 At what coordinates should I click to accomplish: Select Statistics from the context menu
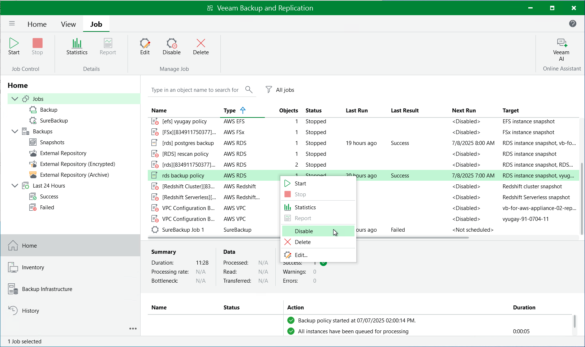tap(305, 207)
